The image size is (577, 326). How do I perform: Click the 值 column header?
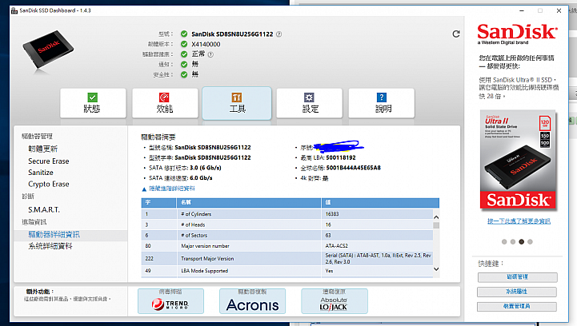click(380, 202)
